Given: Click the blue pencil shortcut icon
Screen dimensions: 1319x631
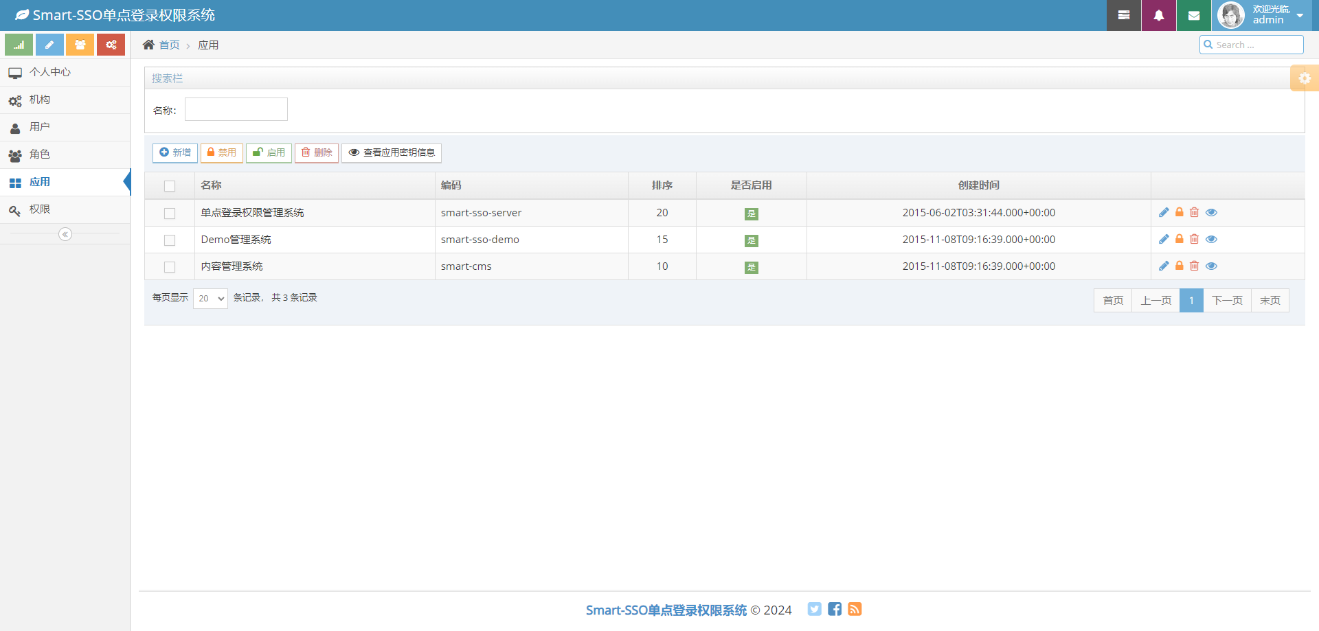Looking at the screenshot, I should tap(49, 45).
